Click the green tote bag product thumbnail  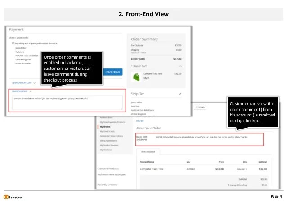(x=136, y=77)
